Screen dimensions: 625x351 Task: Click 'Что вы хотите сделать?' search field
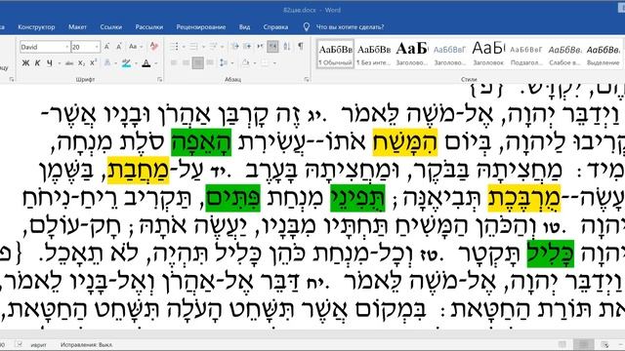pos(350,27)
